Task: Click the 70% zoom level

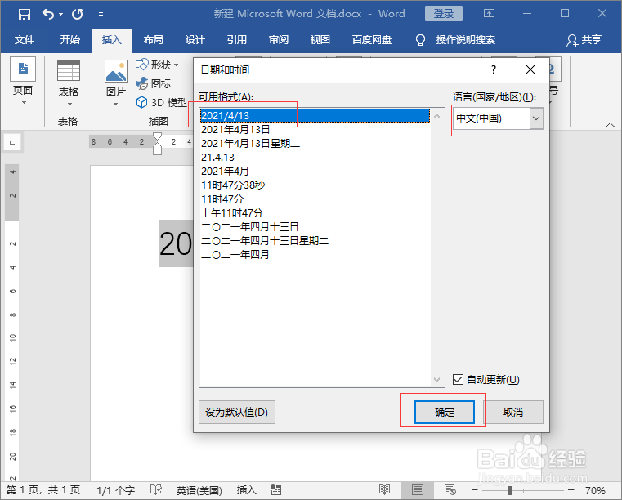Action: click(x=595, y=490)
